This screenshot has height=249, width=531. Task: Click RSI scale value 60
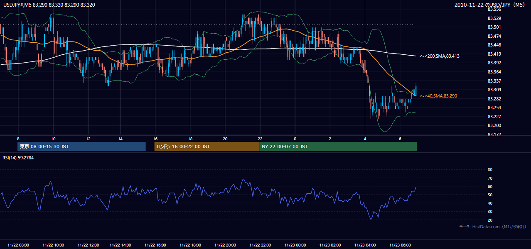point(490,186)
